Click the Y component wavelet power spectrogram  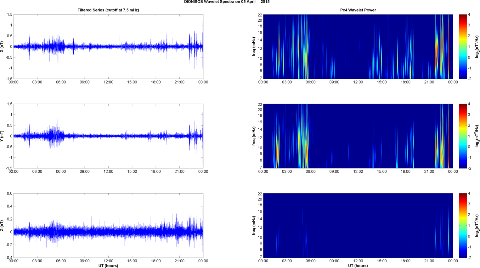[x=358, y=136]
